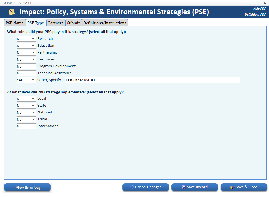Click the Save Record button
The height and width of the screenshot is (197, 269).
click(195, 187)
